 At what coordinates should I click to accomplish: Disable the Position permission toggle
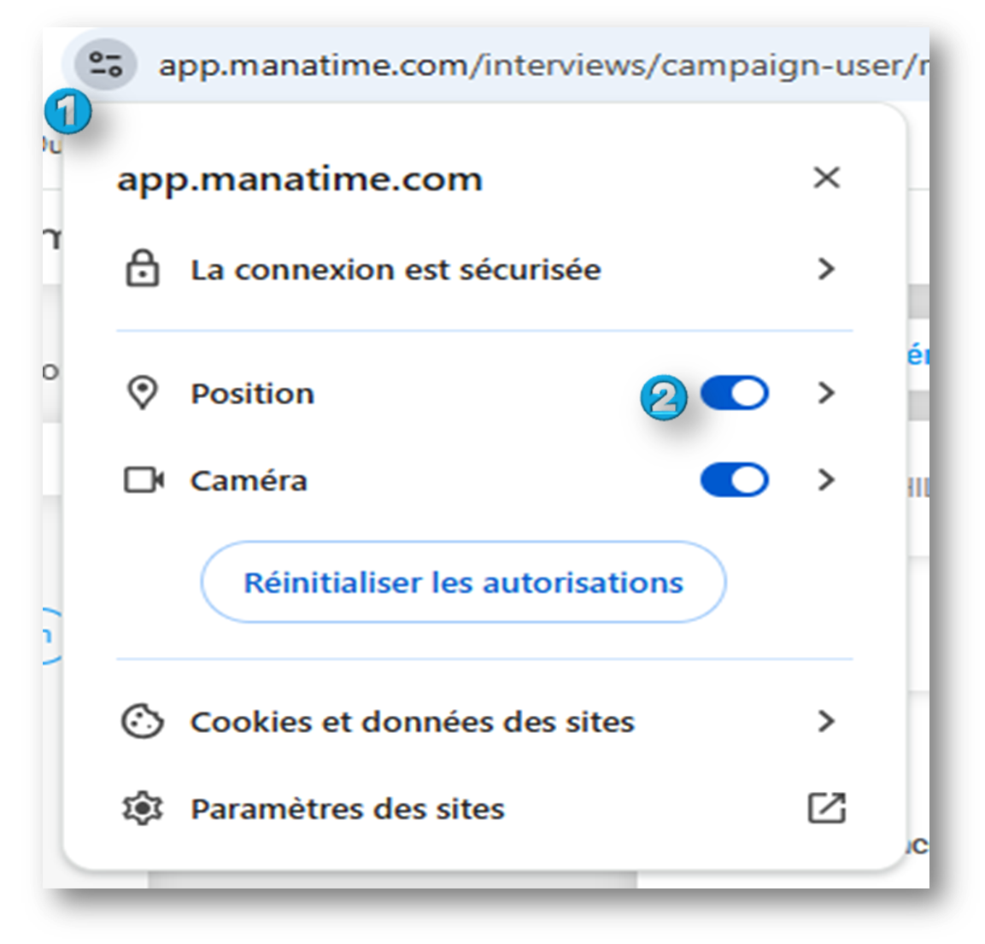click(734, 393)
